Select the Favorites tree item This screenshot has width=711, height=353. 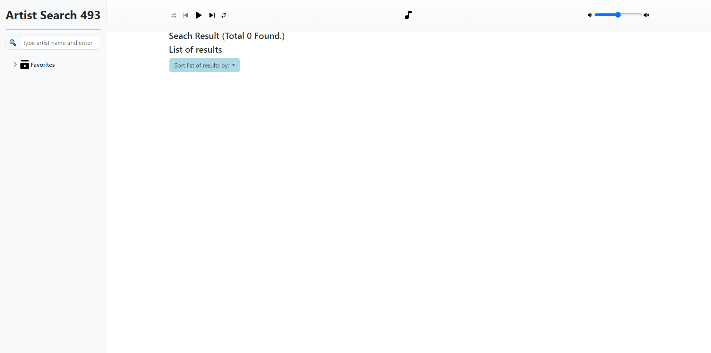pos(43,65)
